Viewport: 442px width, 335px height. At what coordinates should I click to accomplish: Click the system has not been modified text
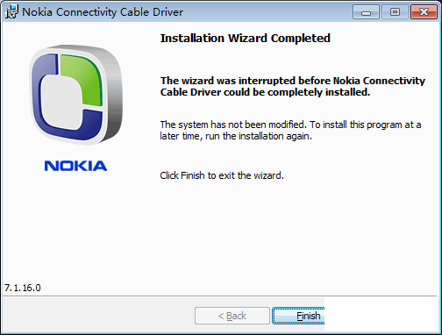[290, 131]
